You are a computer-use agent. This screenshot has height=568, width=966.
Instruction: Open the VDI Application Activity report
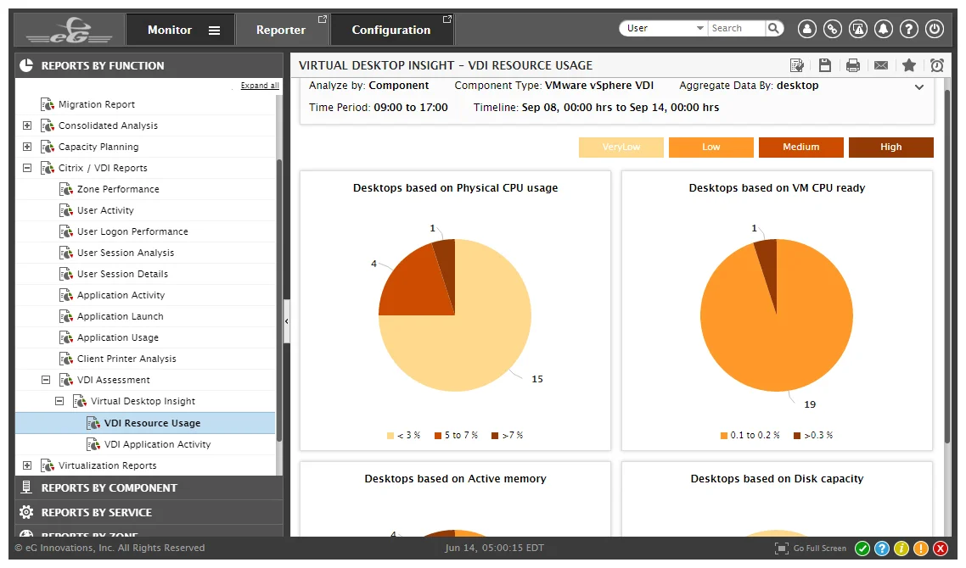pyautogui.click(x=157, y=444)
